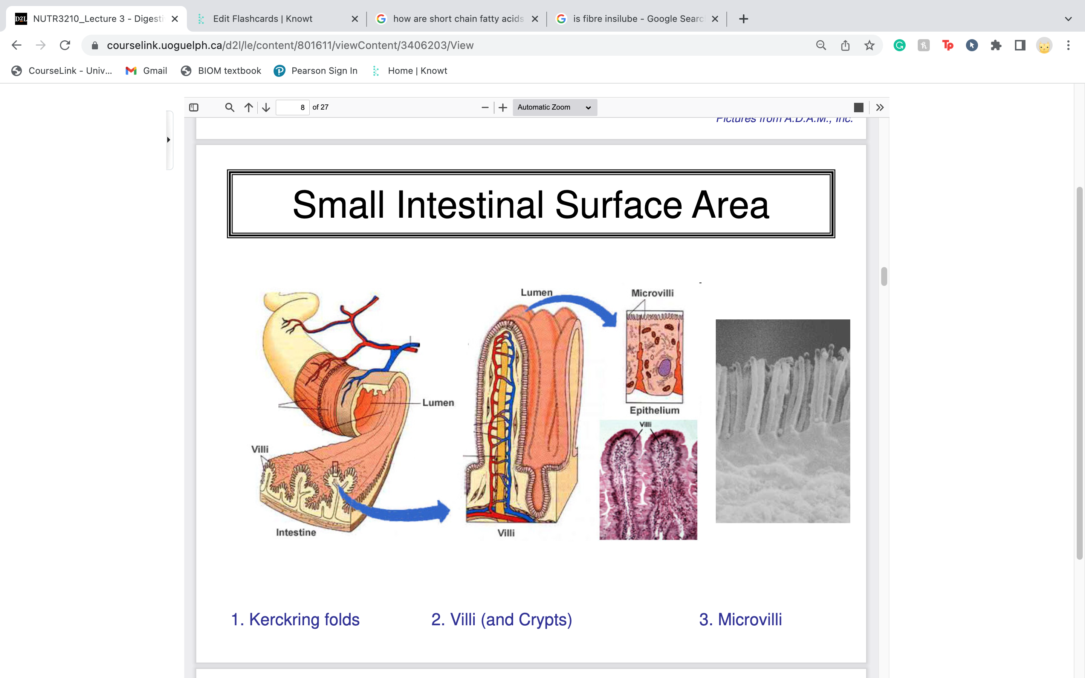Click the Grammarly extension icon

click(899, 45)
